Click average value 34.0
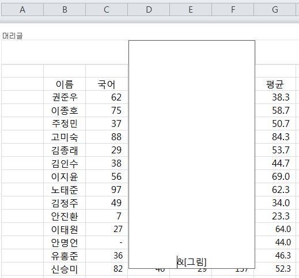The image size is (299, 278). point(275,203)
